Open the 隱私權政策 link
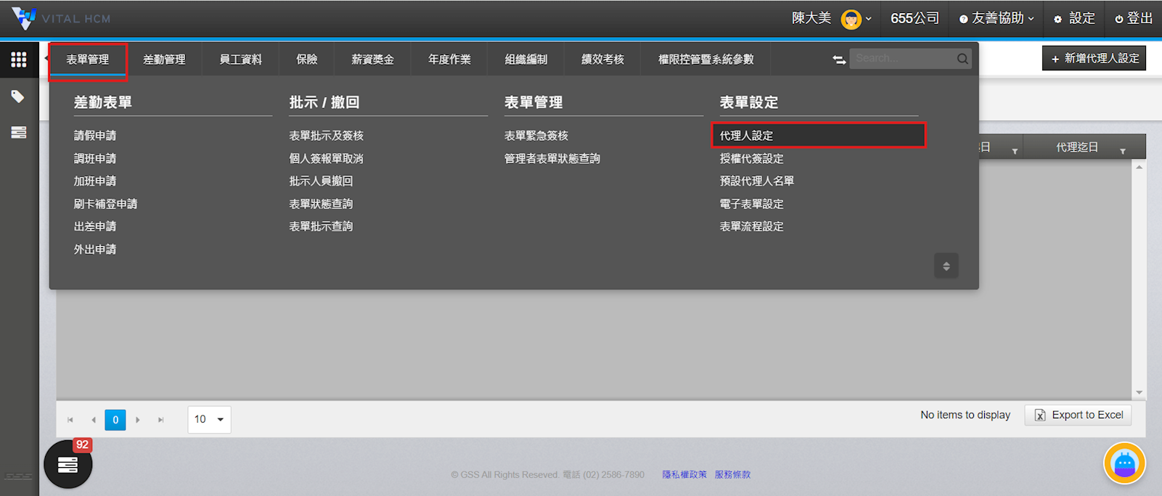The width and height of the screenshot is (1162, 496). (684, 474)
